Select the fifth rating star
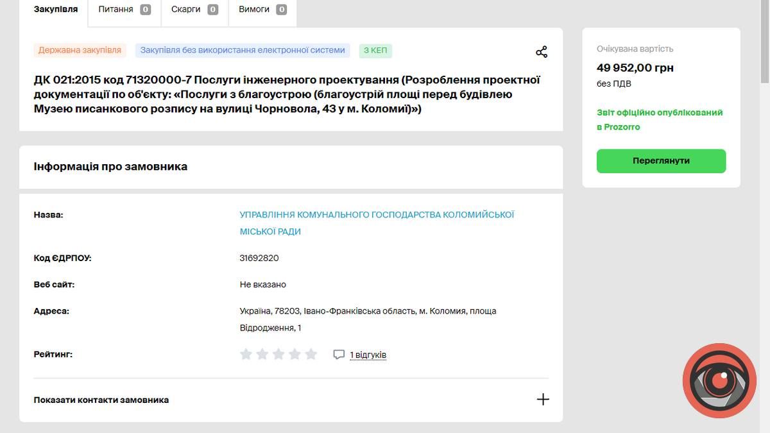This screenshot has height=433, width=770. (311, 353)
